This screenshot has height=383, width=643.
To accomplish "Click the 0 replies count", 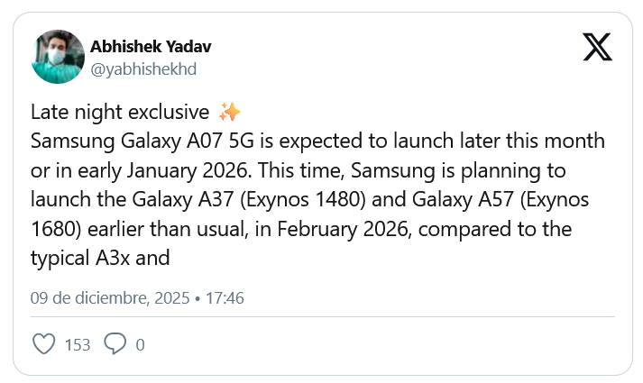I will tap(140, 344).
